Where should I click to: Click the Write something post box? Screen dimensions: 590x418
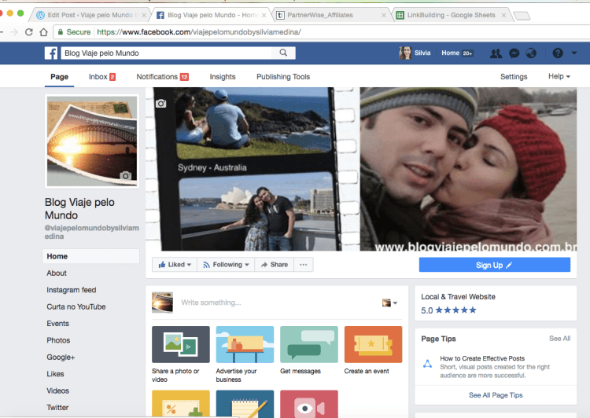point(211,302)
